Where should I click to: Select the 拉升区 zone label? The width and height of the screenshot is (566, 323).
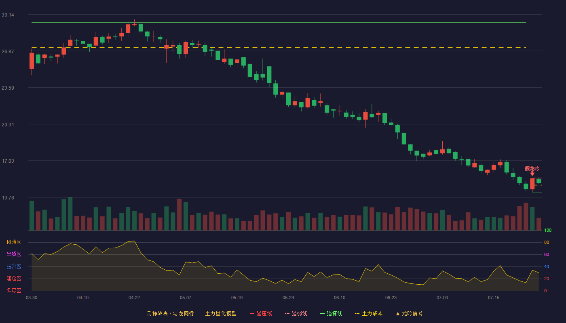[x=14, y=266]
